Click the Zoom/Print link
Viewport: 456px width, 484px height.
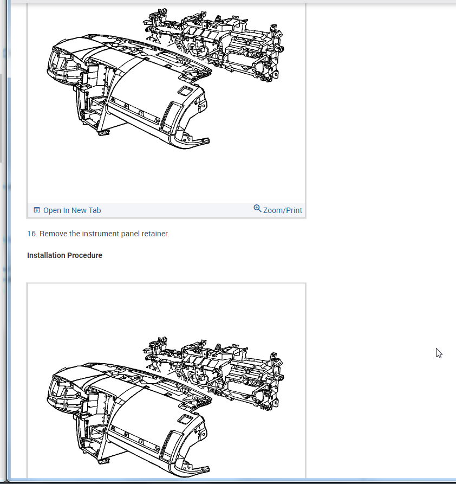pyautogui.click(x=282, y=210)
